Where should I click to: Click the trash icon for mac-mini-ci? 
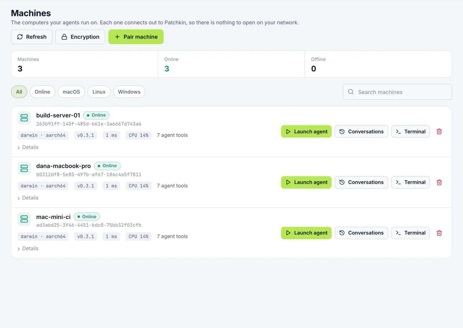click(x=439, y=233)
